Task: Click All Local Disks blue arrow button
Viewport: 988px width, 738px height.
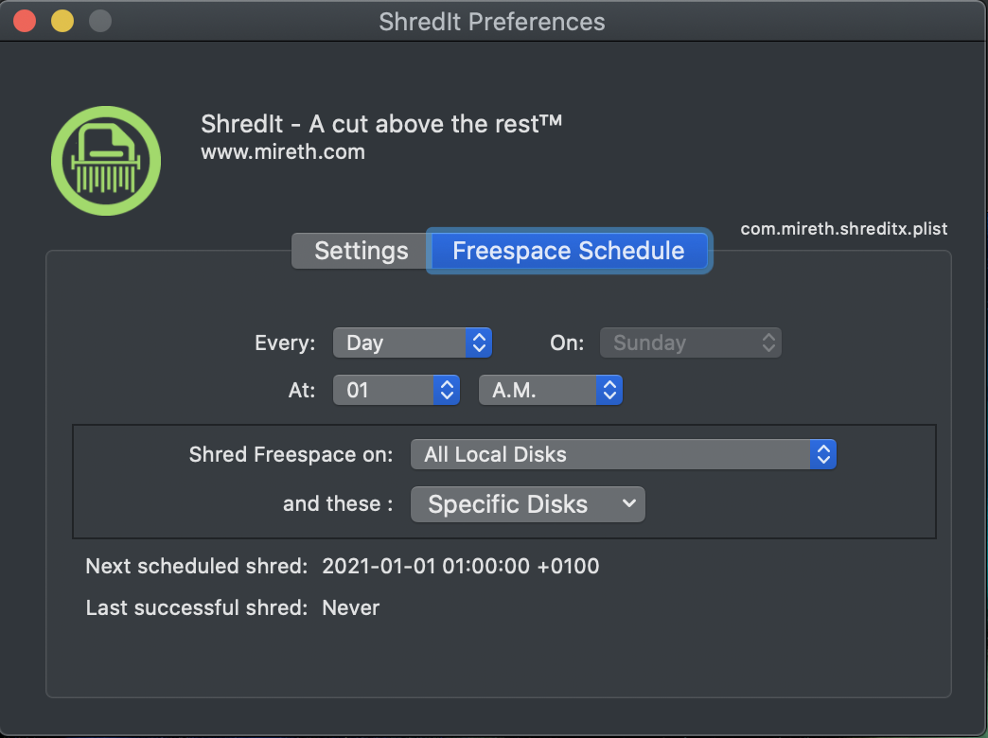Action: point(823,454)
